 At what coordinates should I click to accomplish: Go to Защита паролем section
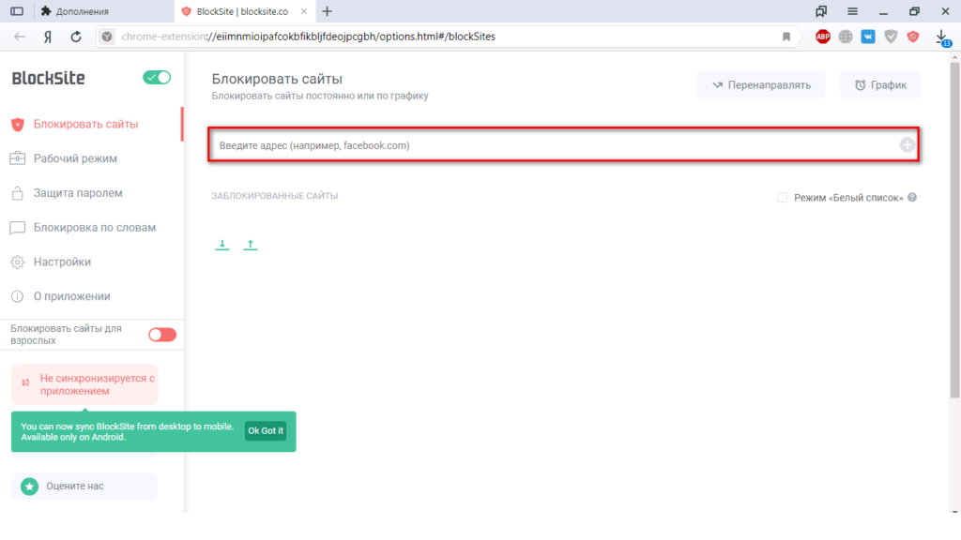tap(78, 193)
